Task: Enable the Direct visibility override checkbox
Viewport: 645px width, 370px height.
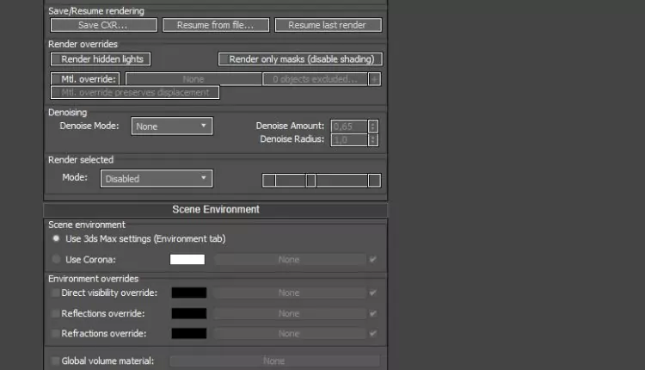Action: [x=56, y=293]
